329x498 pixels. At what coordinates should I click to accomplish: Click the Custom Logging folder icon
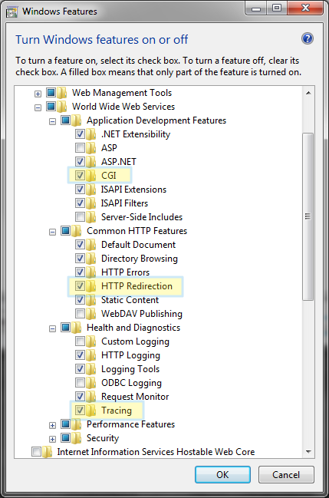pos(90,341)
